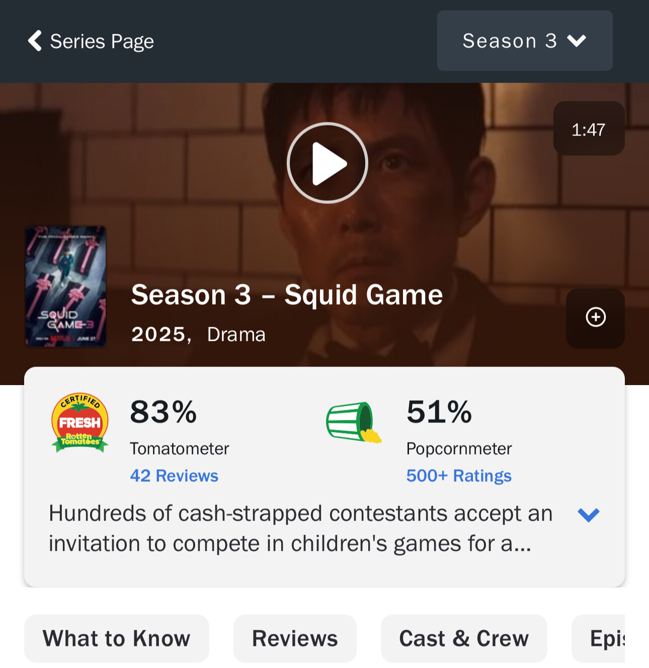Click the Certified Fresh tomato badge
The height and width of the screenshot is (668, 649).
80,422
